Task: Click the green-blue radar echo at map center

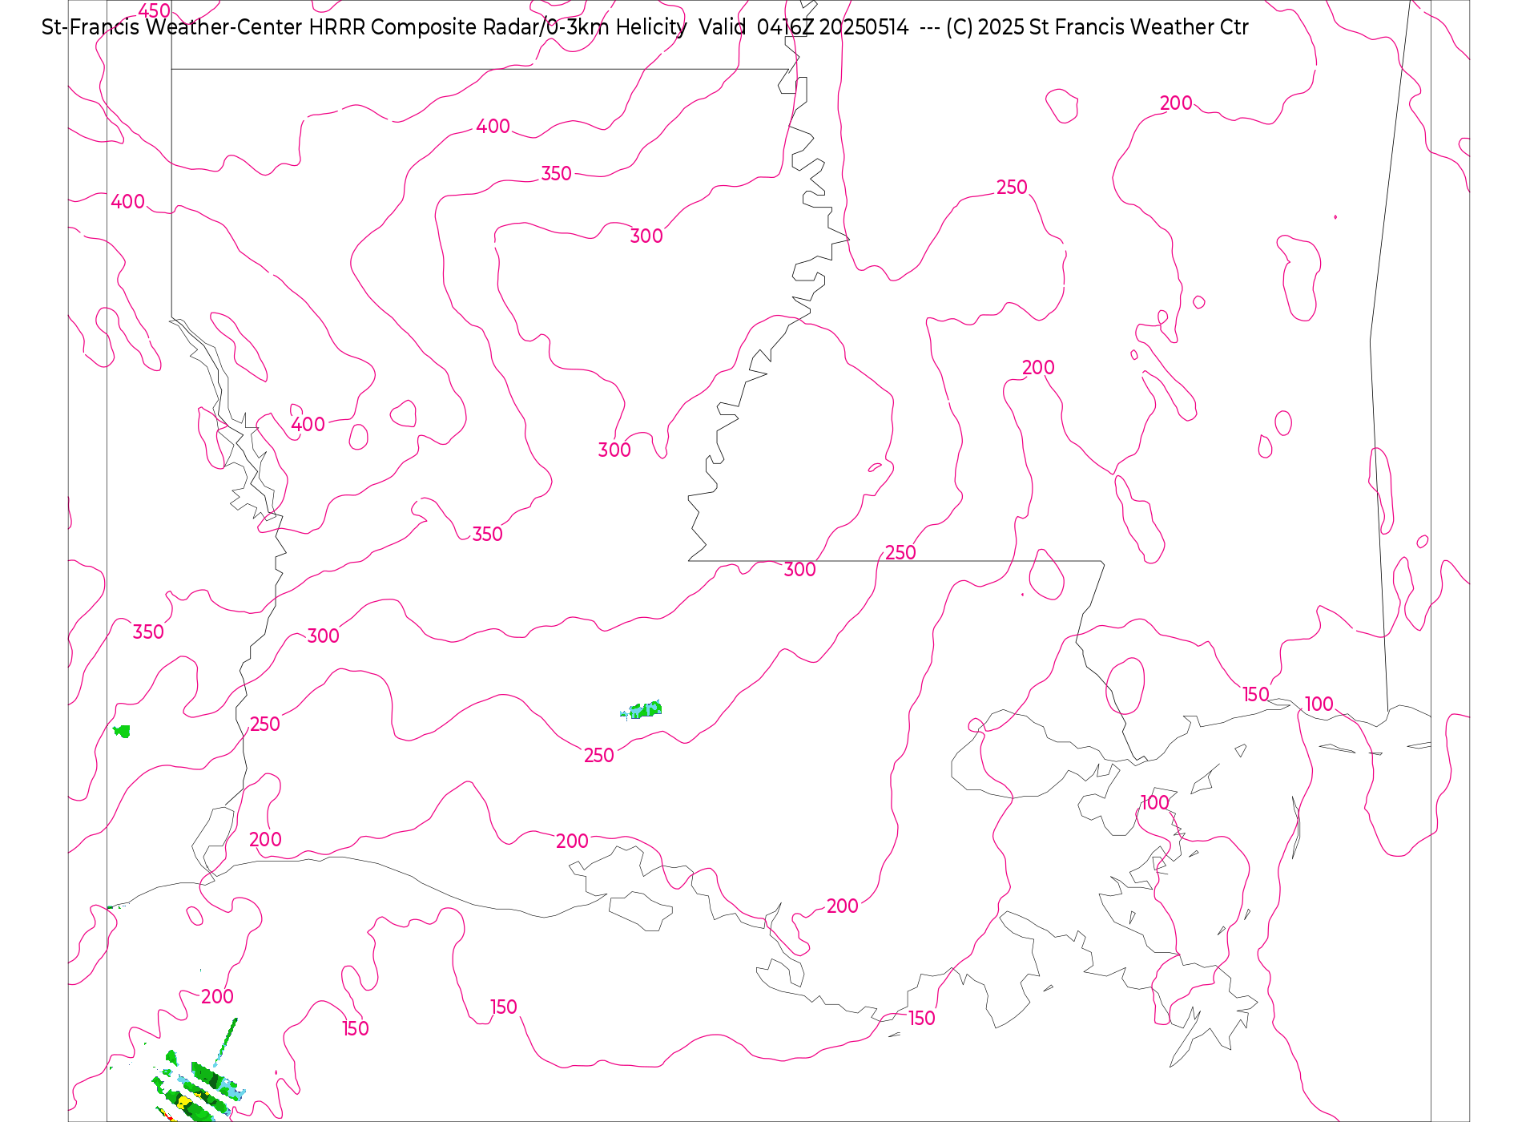Action: tap(642, 709)
